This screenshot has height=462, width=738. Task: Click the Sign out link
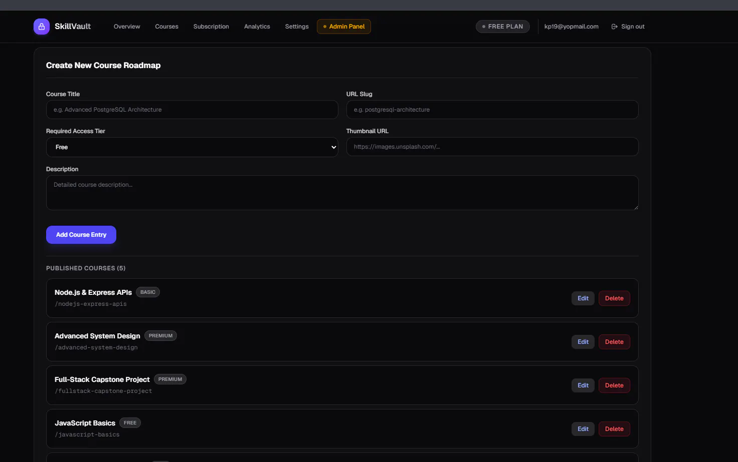(x=628, y=27)
